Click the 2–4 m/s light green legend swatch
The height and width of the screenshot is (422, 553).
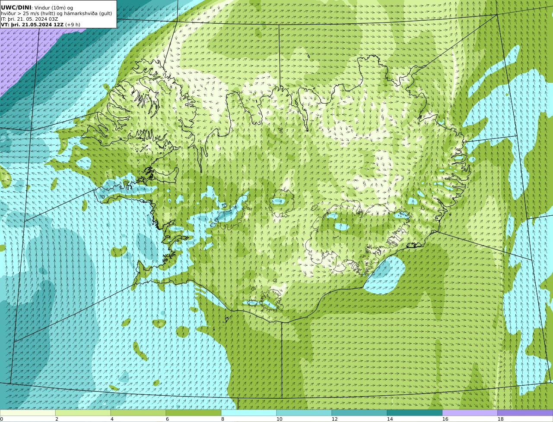(x=83, y=413)
